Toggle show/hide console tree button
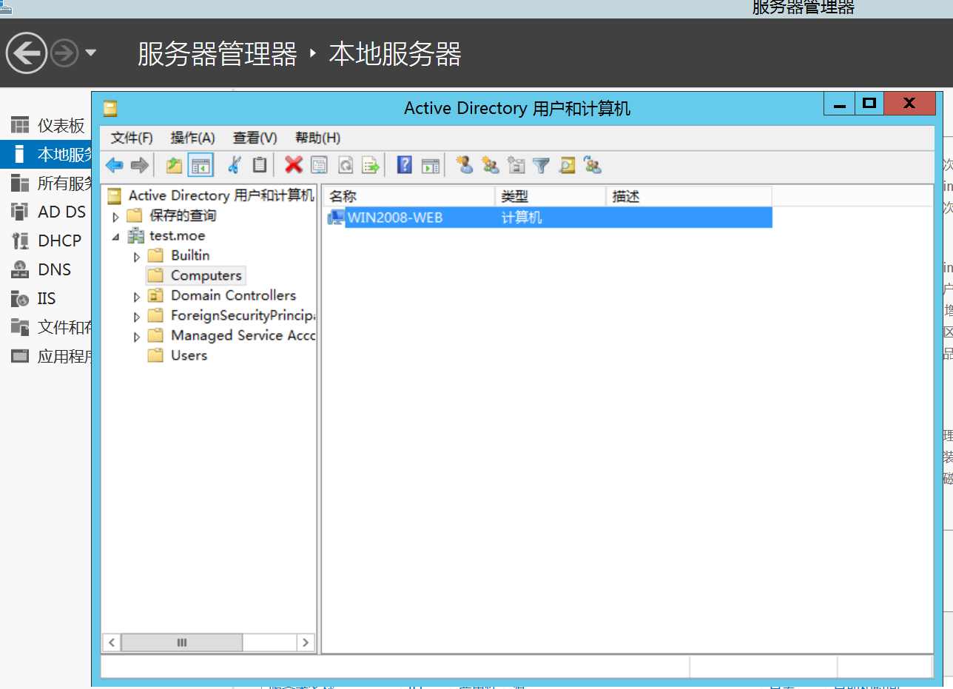 pyautogui.click(x=201, y=165)
